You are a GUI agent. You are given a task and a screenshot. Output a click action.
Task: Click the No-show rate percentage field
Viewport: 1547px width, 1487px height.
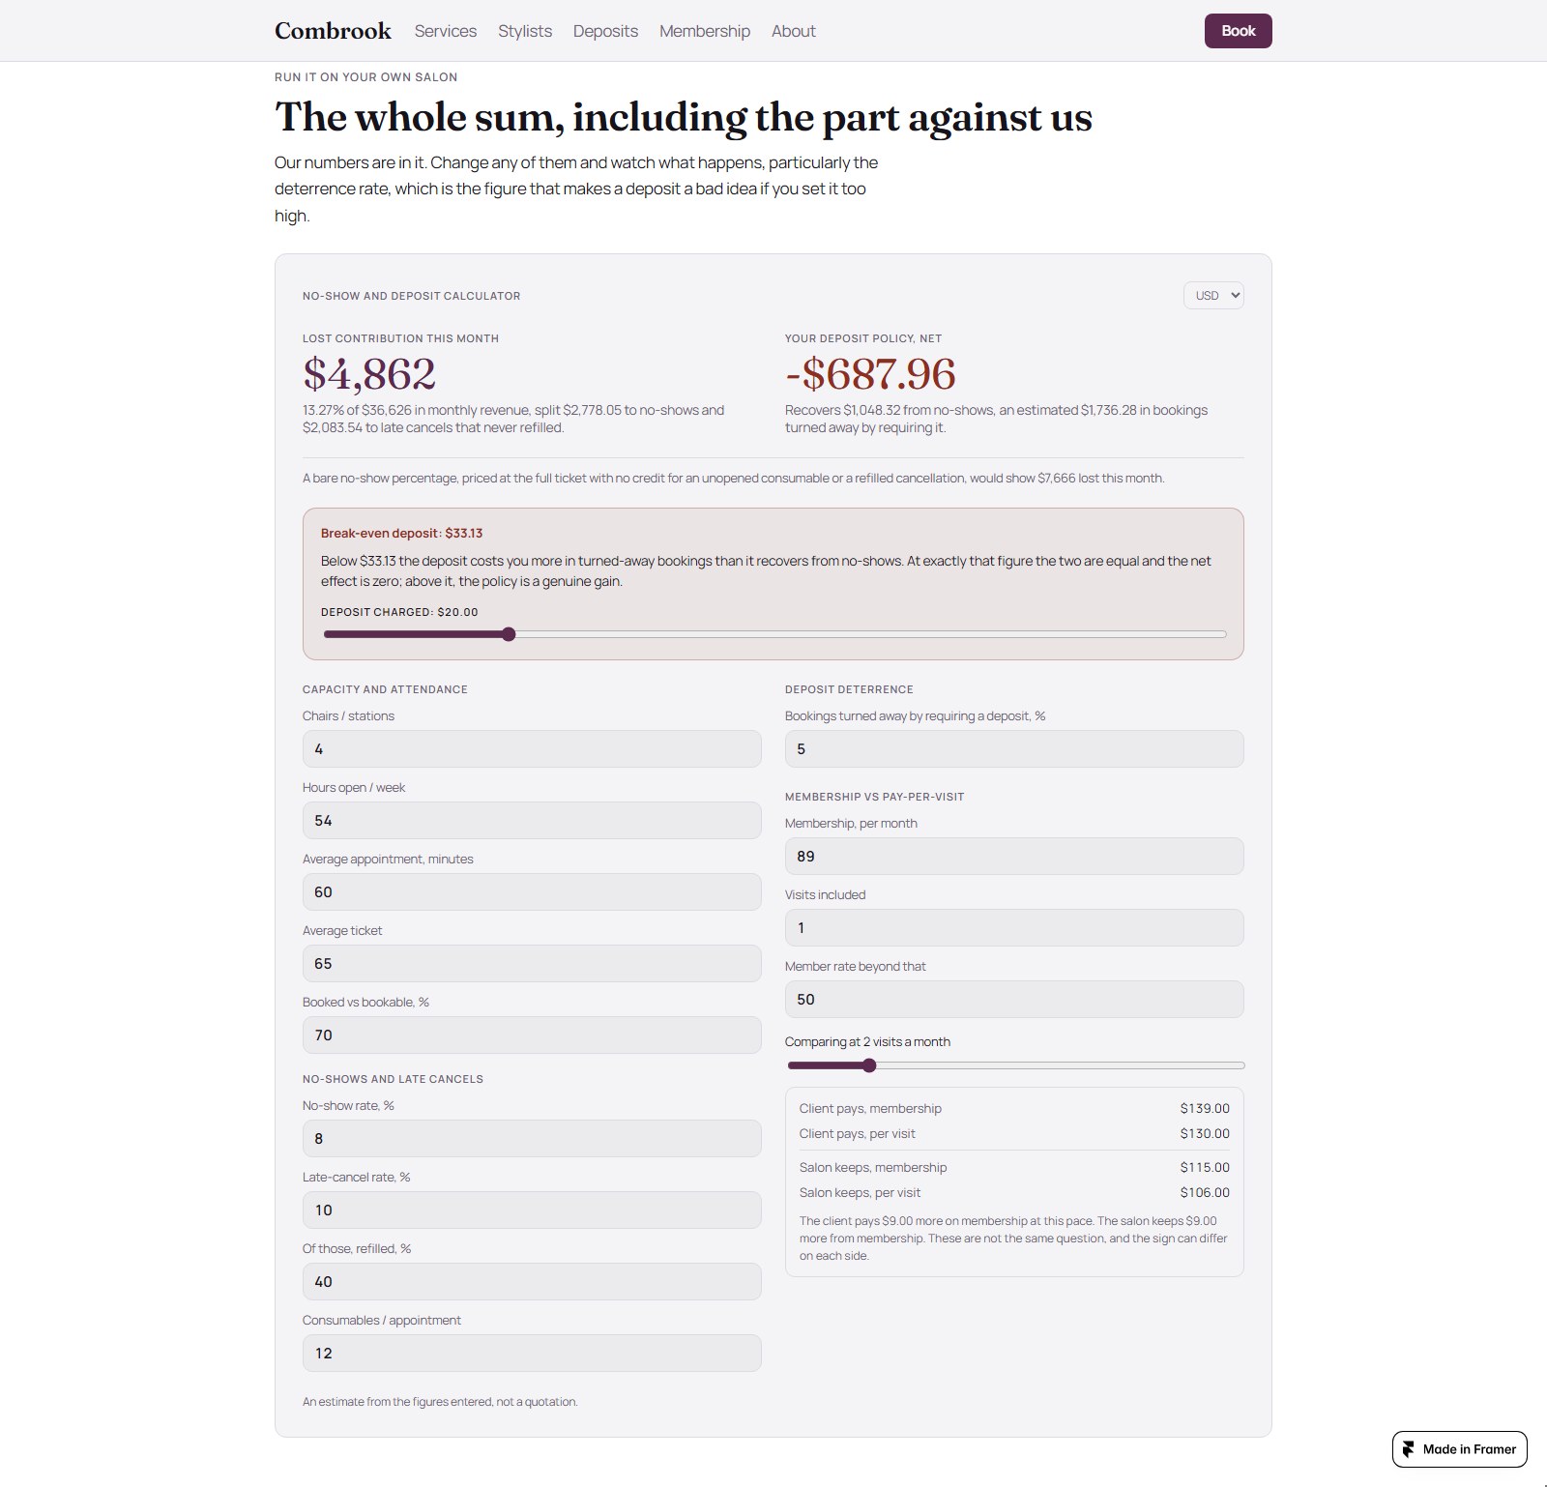pos(532,1139)
